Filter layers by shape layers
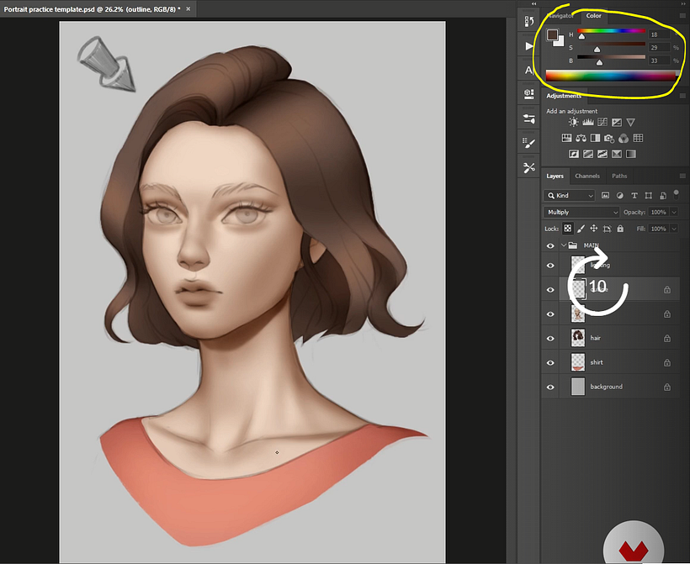This screenshot has width=690, height=564. tap(648, 195)
